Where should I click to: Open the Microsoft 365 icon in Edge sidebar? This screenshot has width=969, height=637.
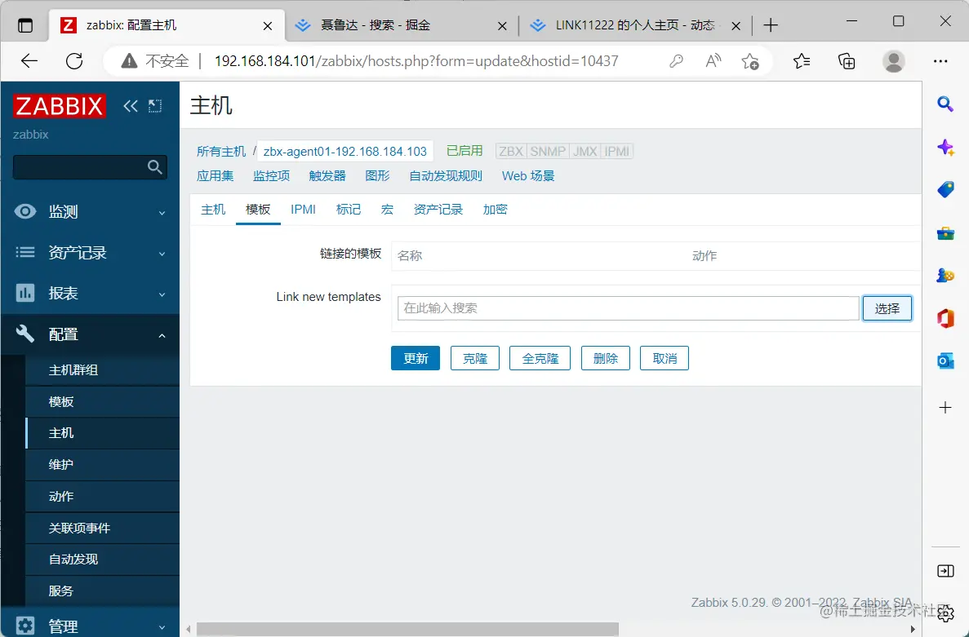click(x=945, y=318)
